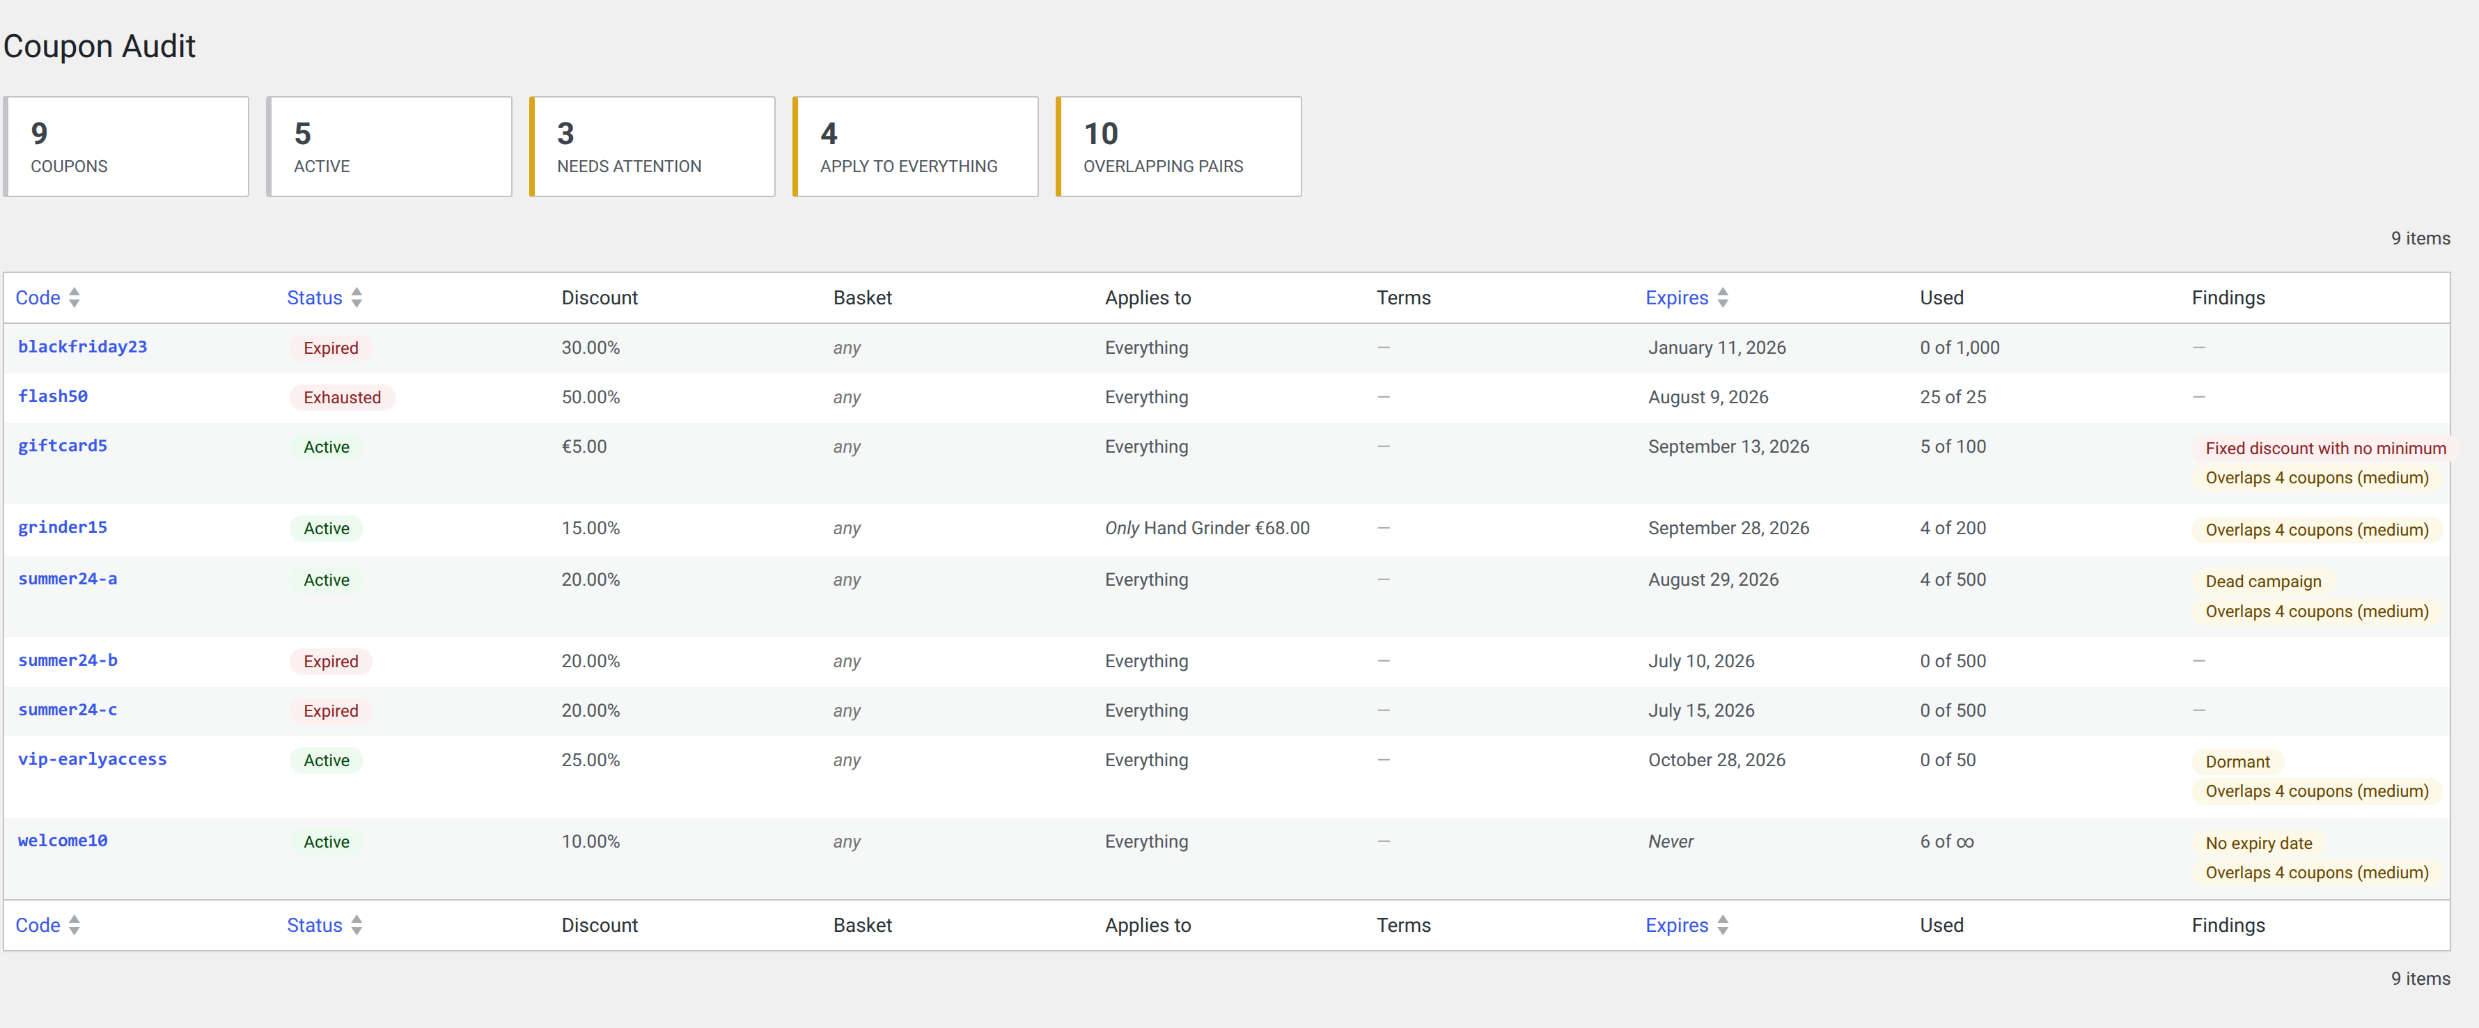Click the '6 of ∞' used value
The height and width of the screenshot is (1028, 2479).
click(1947, 842)
